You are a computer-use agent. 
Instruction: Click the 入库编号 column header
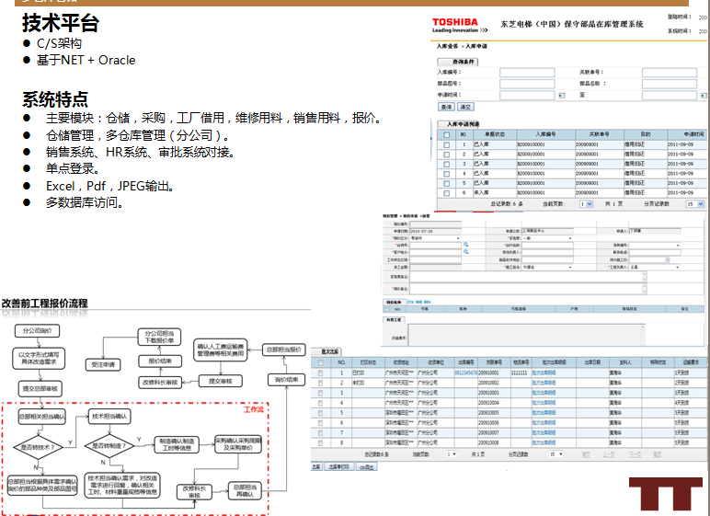(545, 134)
